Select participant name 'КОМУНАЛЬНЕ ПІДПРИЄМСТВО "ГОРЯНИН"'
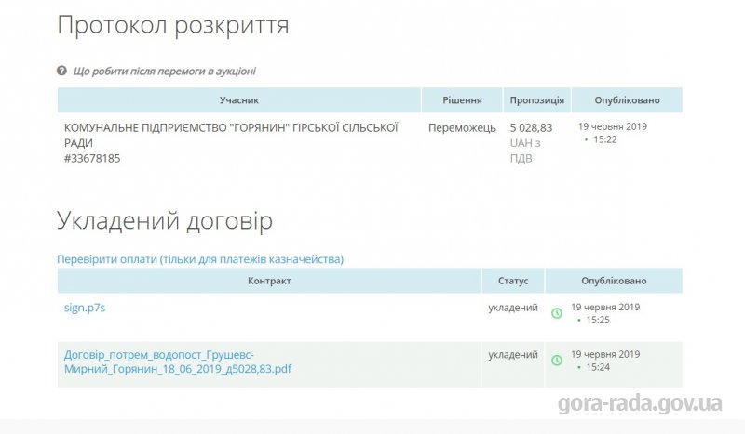Viewport: 745px width, 434px height. (x=176, y=127)
